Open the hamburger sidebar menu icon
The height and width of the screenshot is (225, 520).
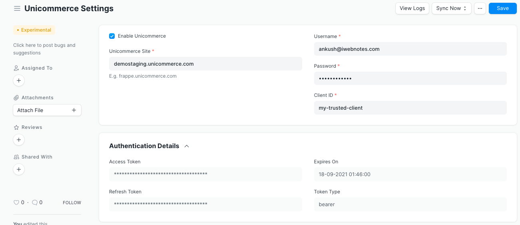coord(17,8)
